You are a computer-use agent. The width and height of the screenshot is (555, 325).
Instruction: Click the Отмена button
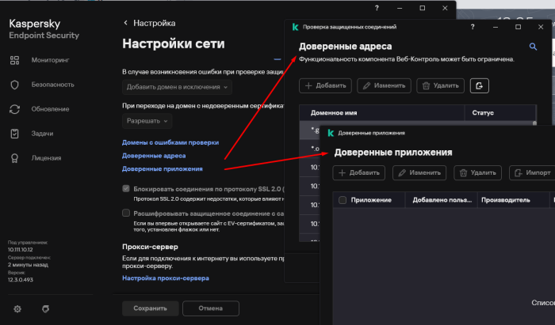coord(211,308)
